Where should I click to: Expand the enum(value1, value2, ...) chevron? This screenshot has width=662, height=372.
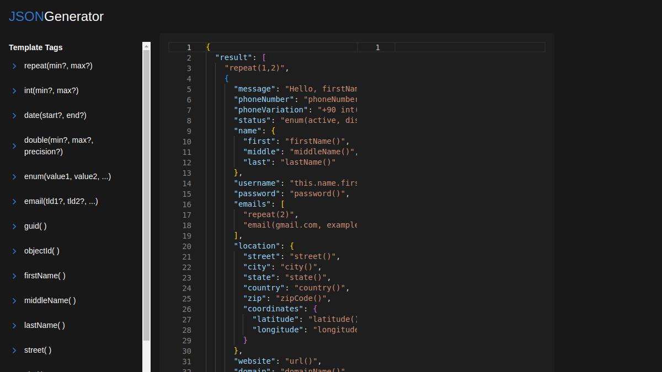[x=14, y=177]
